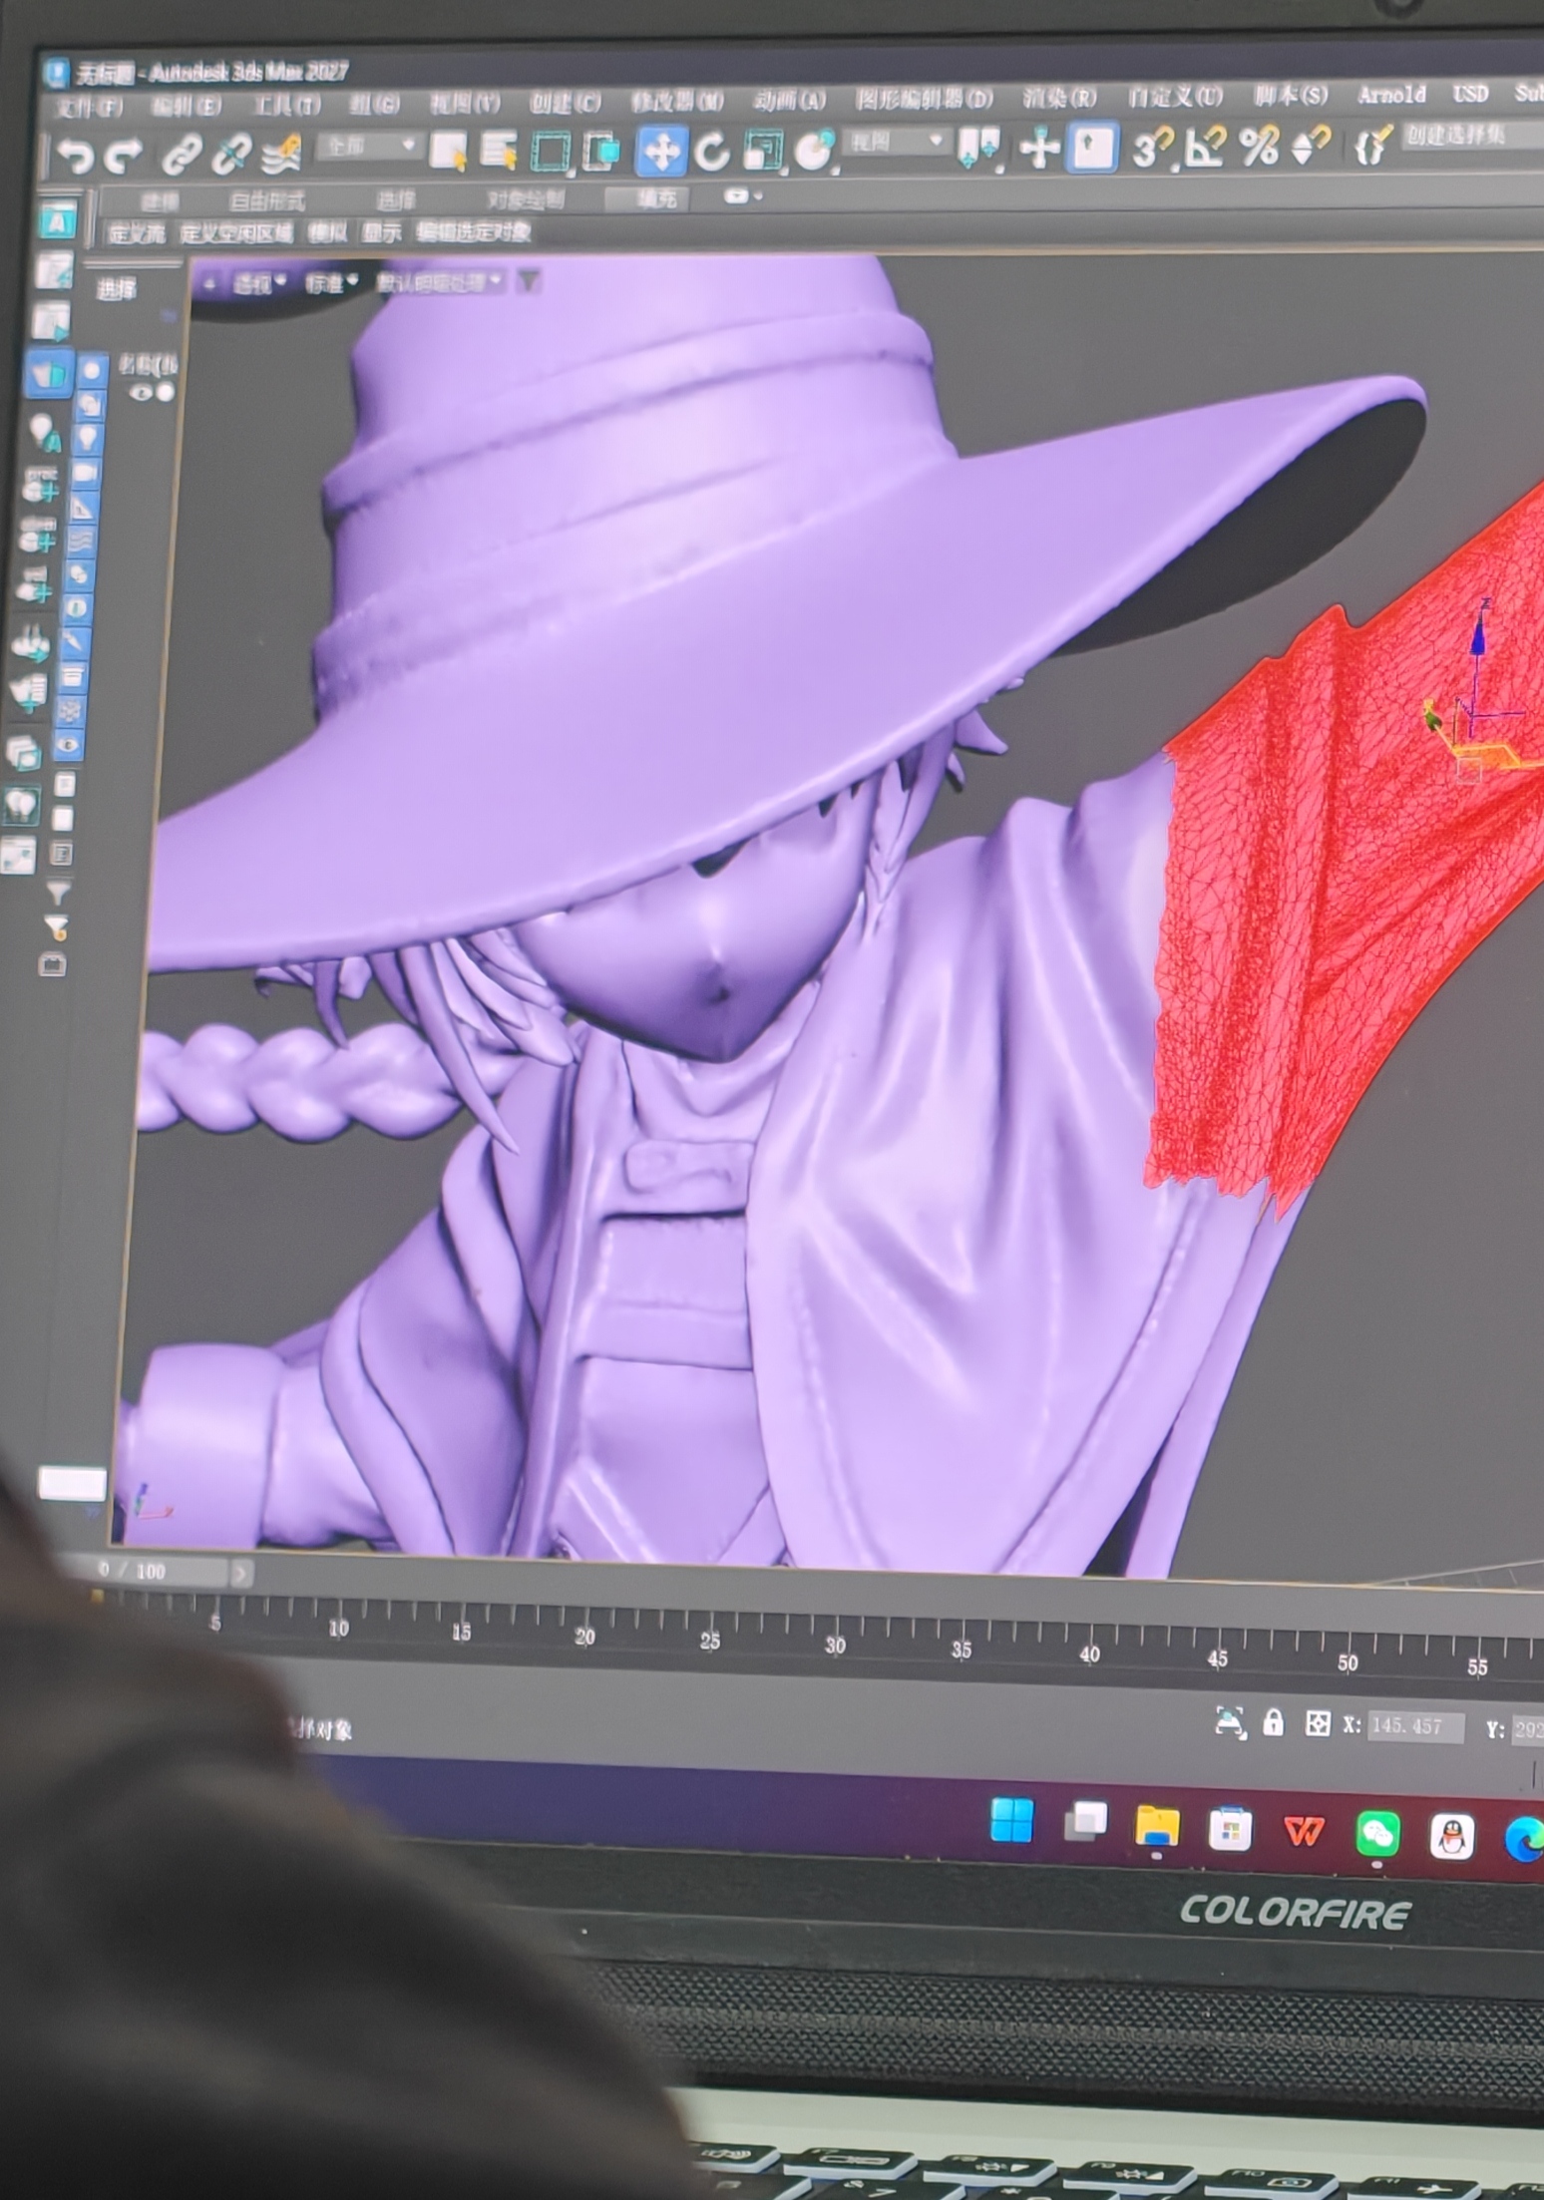Viewport: 1544px width, 2200px height.
Task: Click the 填充 ribbon tab
Action: pyautogui.click(x=656, y=199)
